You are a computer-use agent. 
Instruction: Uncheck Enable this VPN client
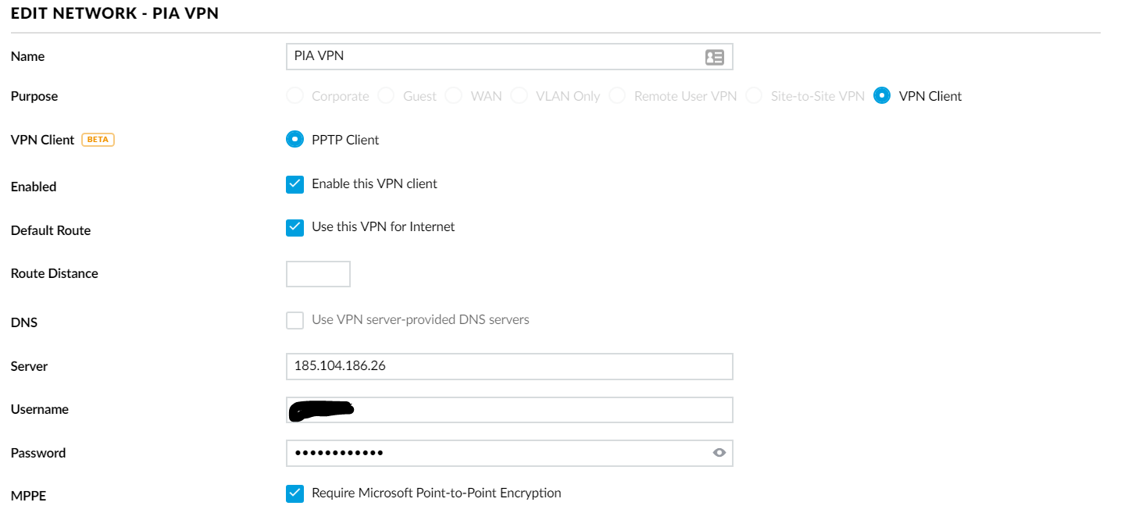point(295,184)
